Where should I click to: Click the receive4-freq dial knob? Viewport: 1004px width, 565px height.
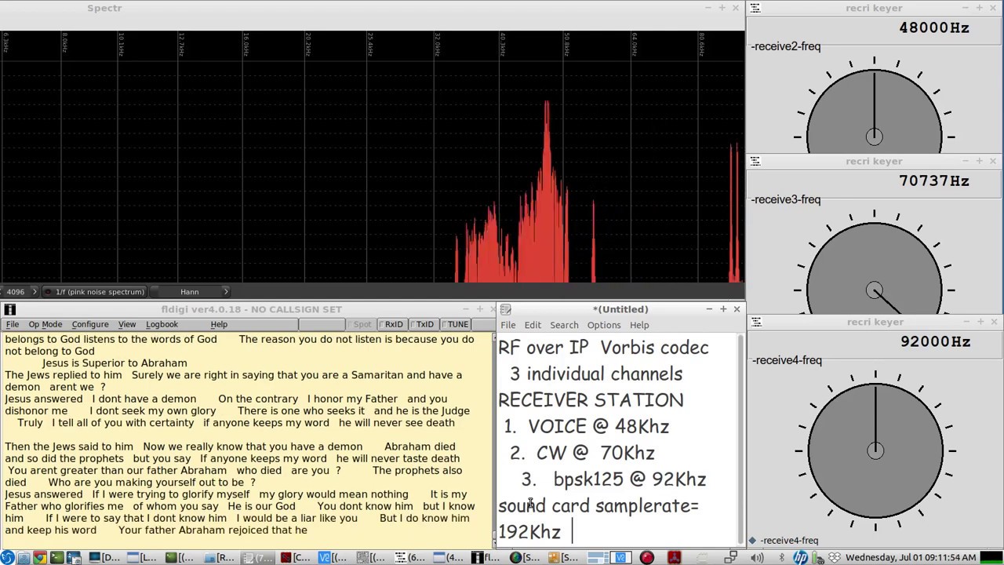(875, 450)
